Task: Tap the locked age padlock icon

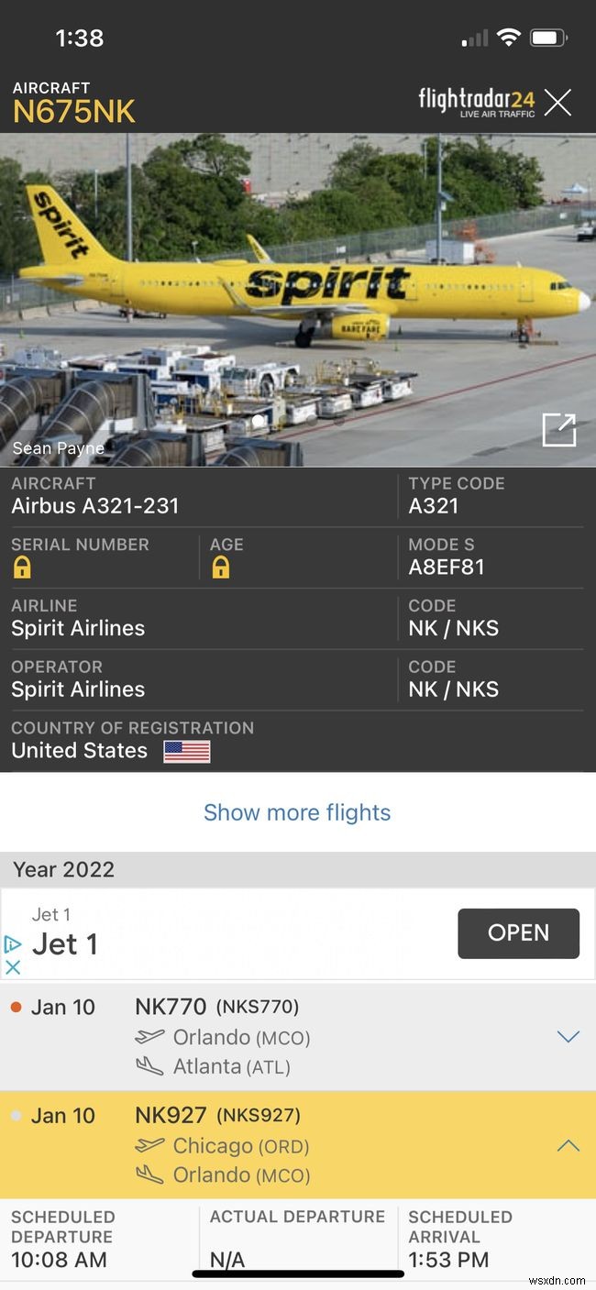Action: pyautogui.click(x=221, y=569)
